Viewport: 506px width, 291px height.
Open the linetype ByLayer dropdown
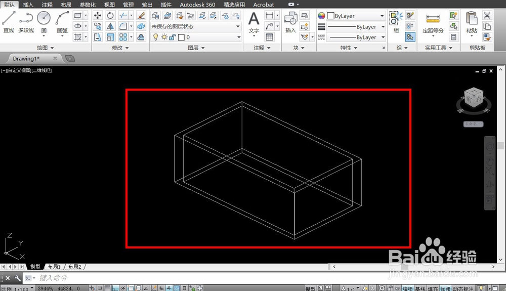(x=356, y=37)
